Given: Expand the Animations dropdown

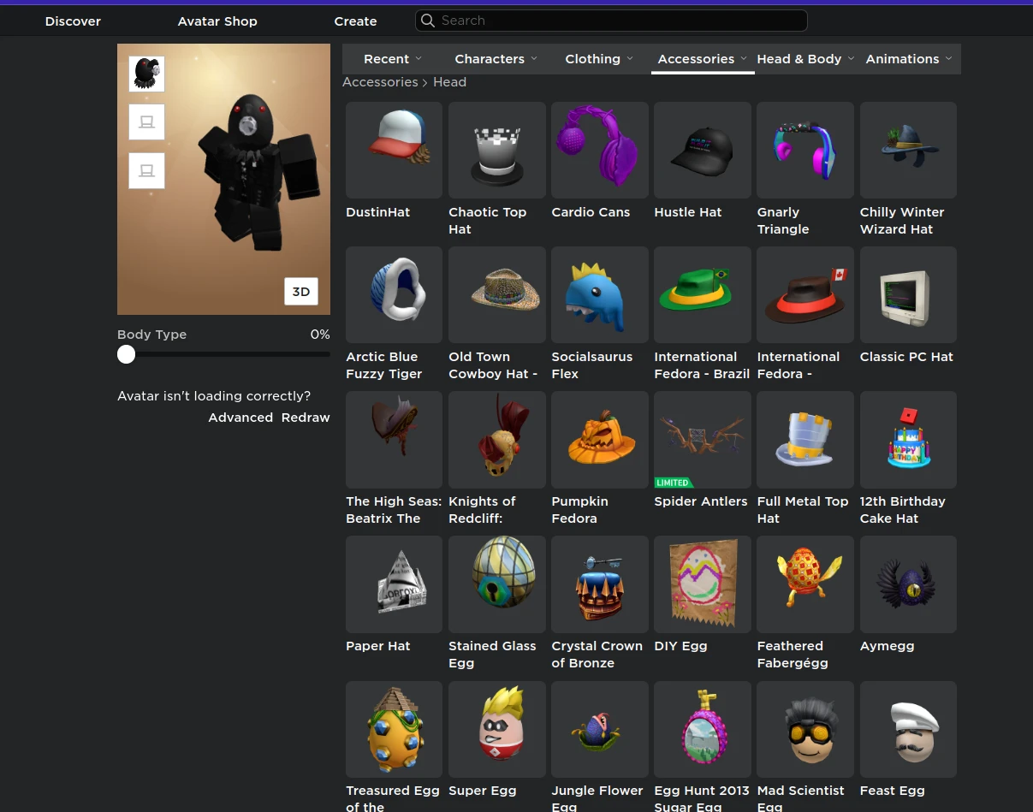Looking at the screenshot, I should point(908,59).
